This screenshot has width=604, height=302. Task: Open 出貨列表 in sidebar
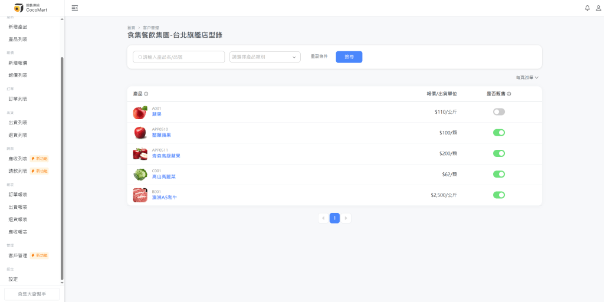(x=18, y=123)
